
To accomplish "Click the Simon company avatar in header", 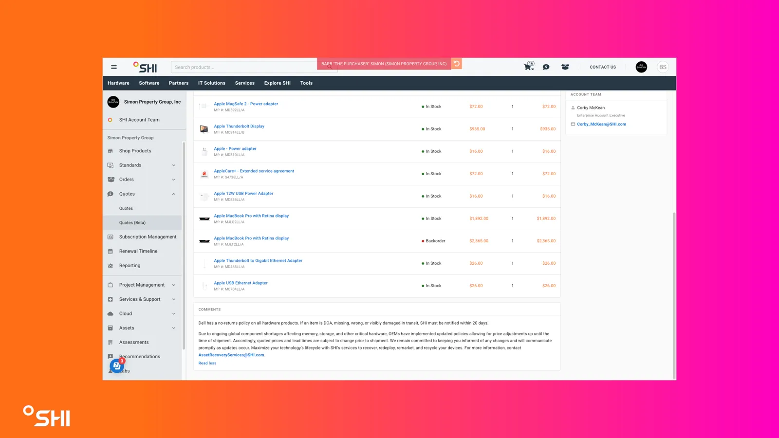I will [x=641, y=67].
